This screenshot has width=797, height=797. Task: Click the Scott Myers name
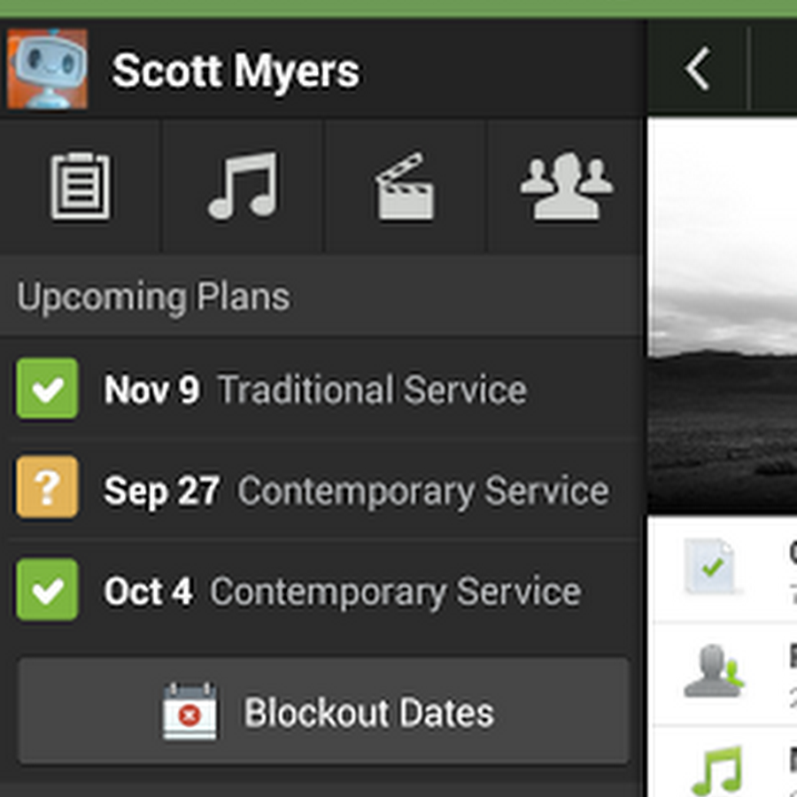tap(236, 70)
